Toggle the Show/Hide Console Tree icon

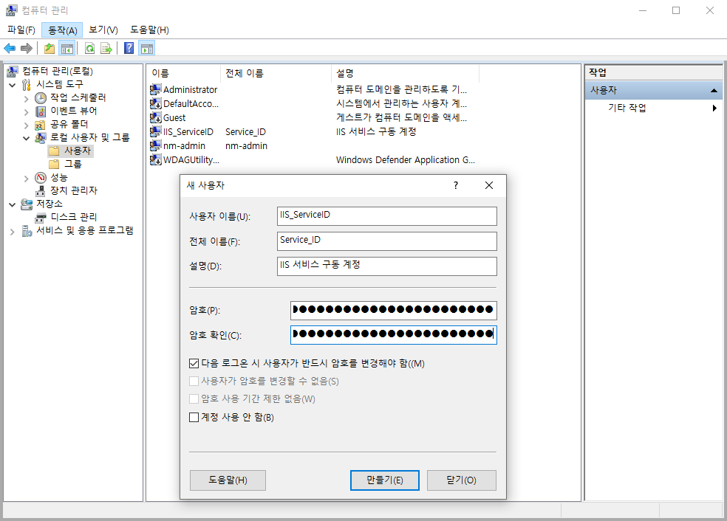pyautogui.click(x=67, y=48)
